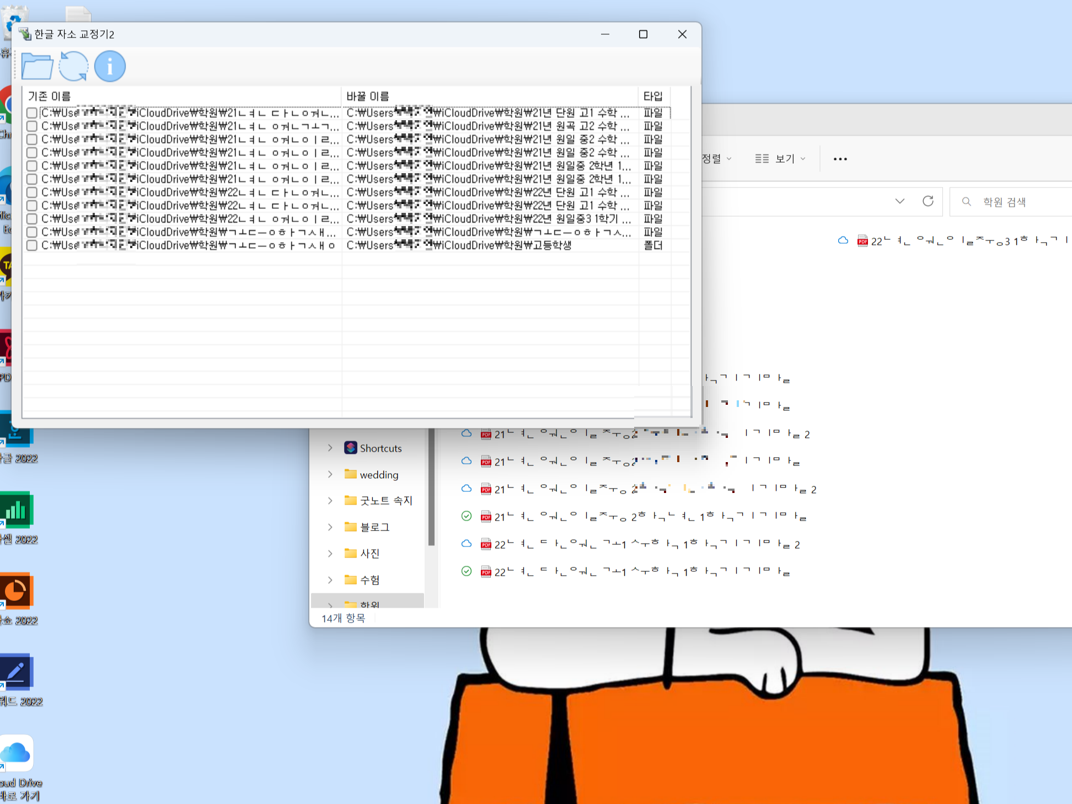The image size is (1072, 804).
Task: Open the PowerPoint 2022 desktop icon
Action: [x=17, y=592]
